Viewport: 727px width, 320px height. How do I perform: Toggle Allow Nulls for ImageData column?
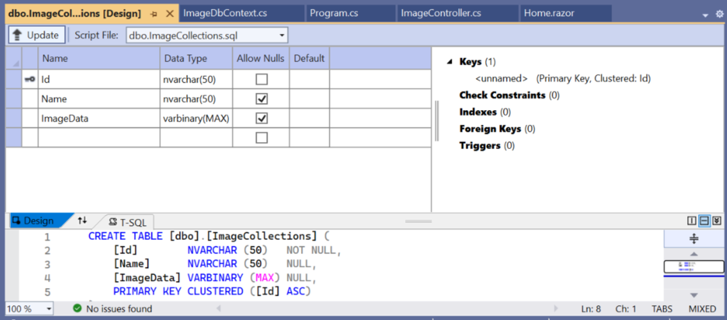click(x=262, y=118)
